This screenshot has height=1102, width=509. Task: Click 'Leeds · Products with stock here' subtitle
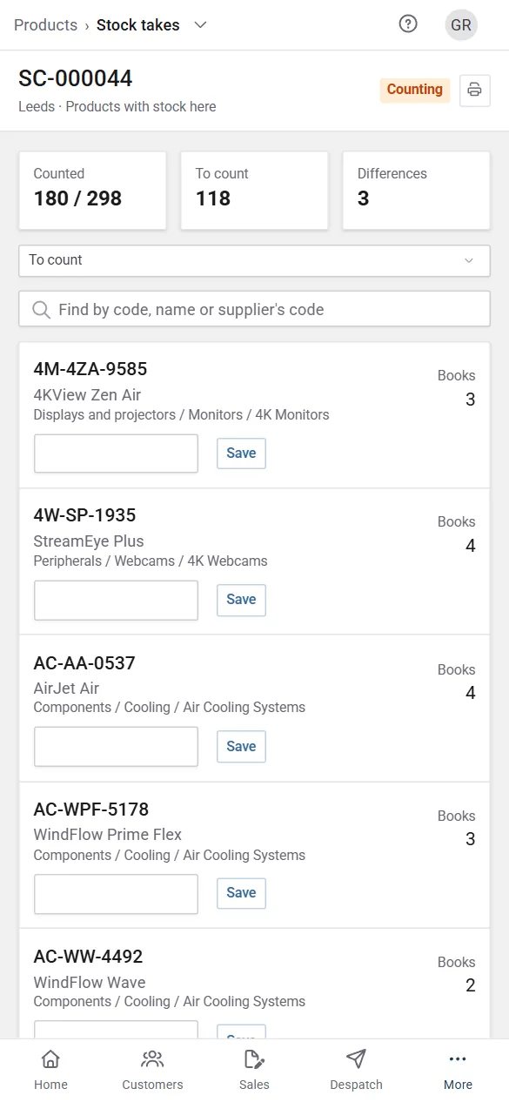point(117,106)
